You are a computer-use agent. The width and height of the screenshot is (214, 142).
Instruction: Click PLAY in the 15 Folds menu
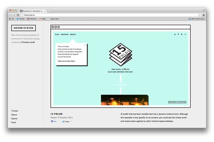57,35
